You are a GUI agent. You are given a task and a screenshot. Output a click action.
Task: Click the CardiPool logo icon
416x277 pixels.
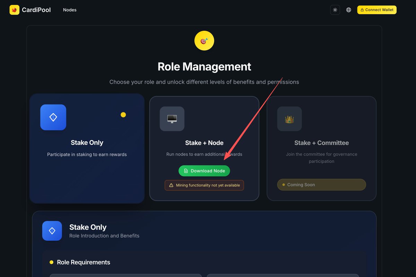click(x=14, y=10)
